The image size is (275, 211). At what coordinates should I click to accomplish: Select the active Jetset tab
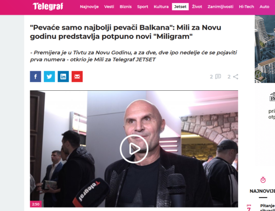180,7
